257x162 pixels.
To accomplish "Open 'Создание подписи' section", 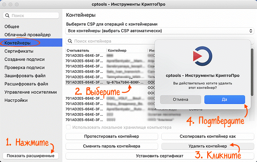I will [23, 59].
